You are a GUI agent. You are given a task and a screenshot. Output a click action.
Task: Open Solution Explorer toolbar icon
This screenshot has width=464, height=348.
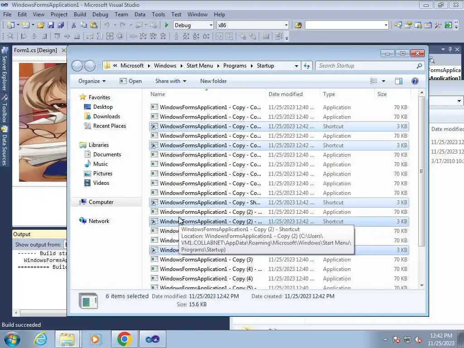(x=398, y=25)
